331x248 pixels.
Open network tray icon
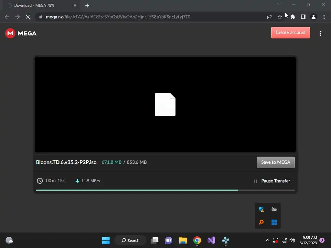284,240
